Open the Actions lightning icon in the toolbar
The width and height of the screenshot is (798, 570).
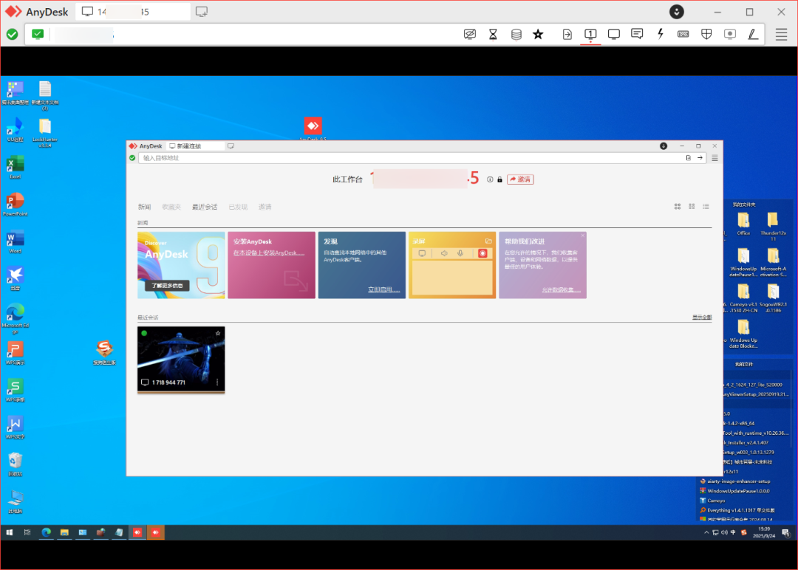[x=661, y=34]
